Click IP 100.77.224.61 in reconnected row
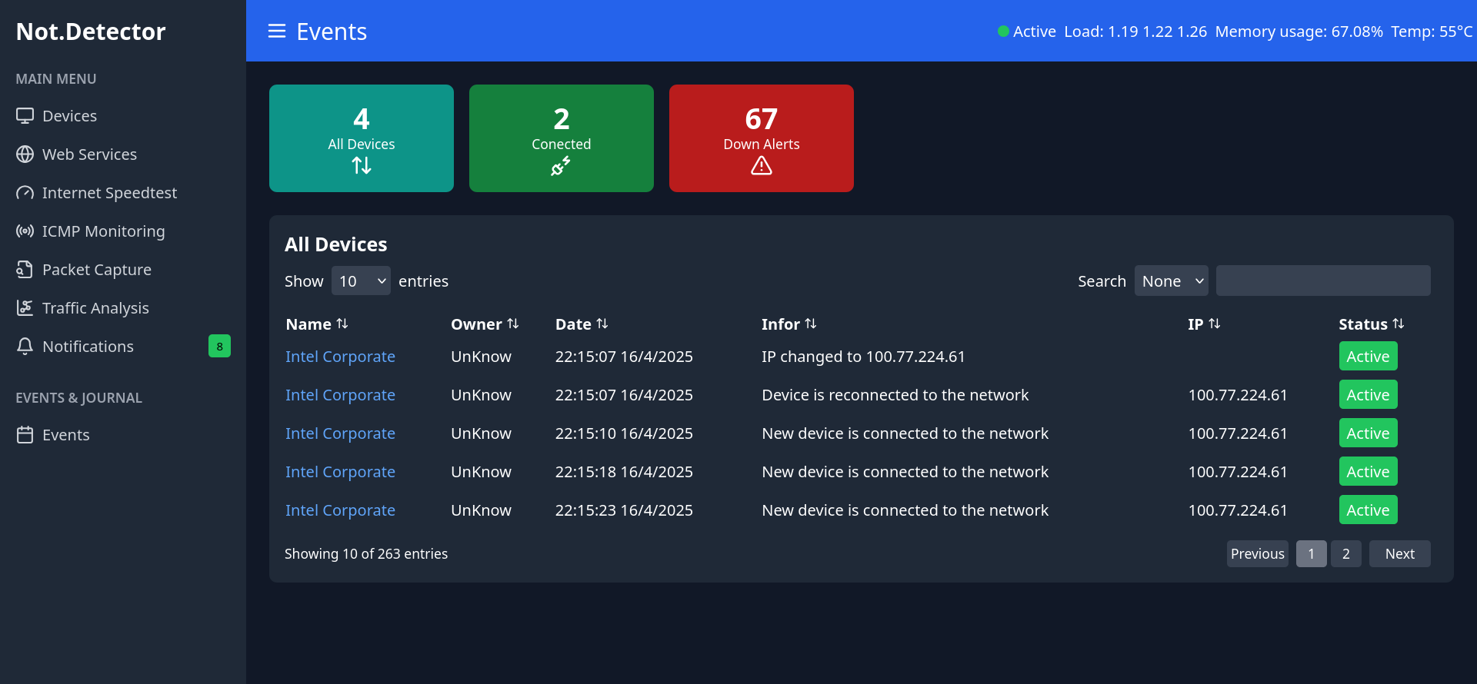The height and width of the screenshot is (684, 1477). coord(1238,394)
